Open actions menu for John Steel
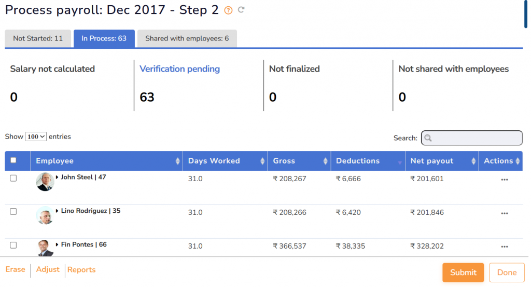Viewport: 531px width, 287px height. click(x=504, y=180)
